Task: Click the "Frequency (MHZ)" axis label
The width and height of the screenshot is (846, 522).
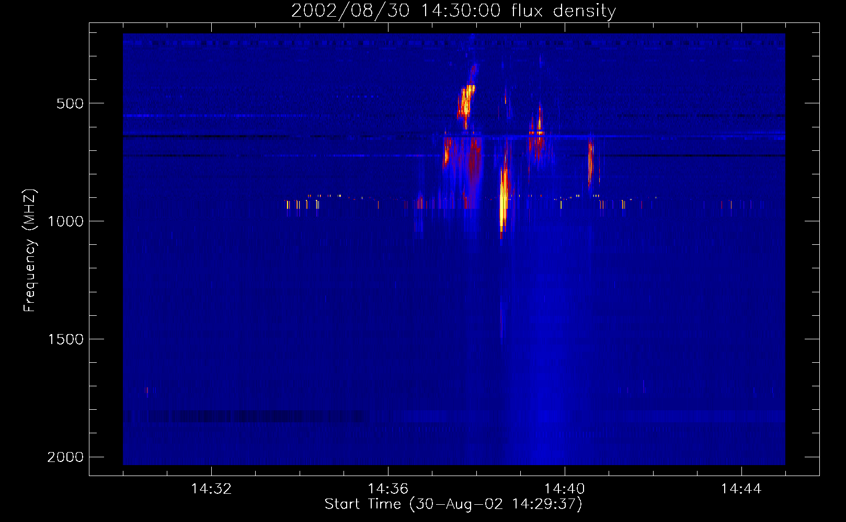Action: 30,251
